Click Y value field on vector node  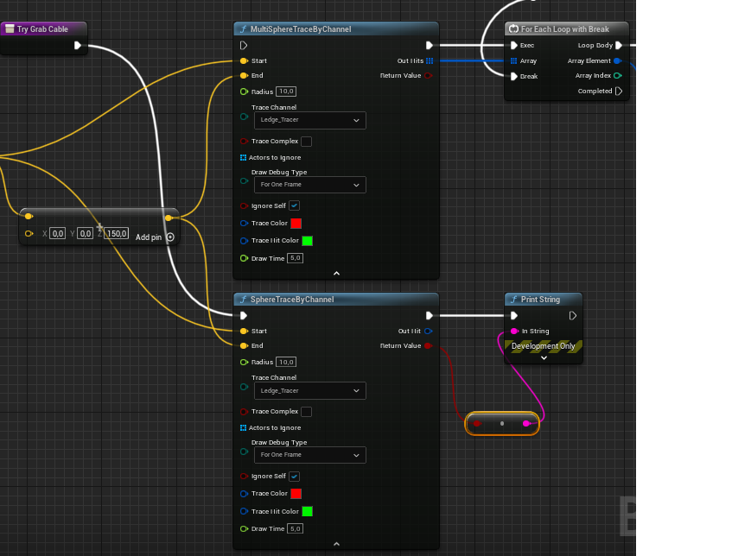click(x=86, y=233)
